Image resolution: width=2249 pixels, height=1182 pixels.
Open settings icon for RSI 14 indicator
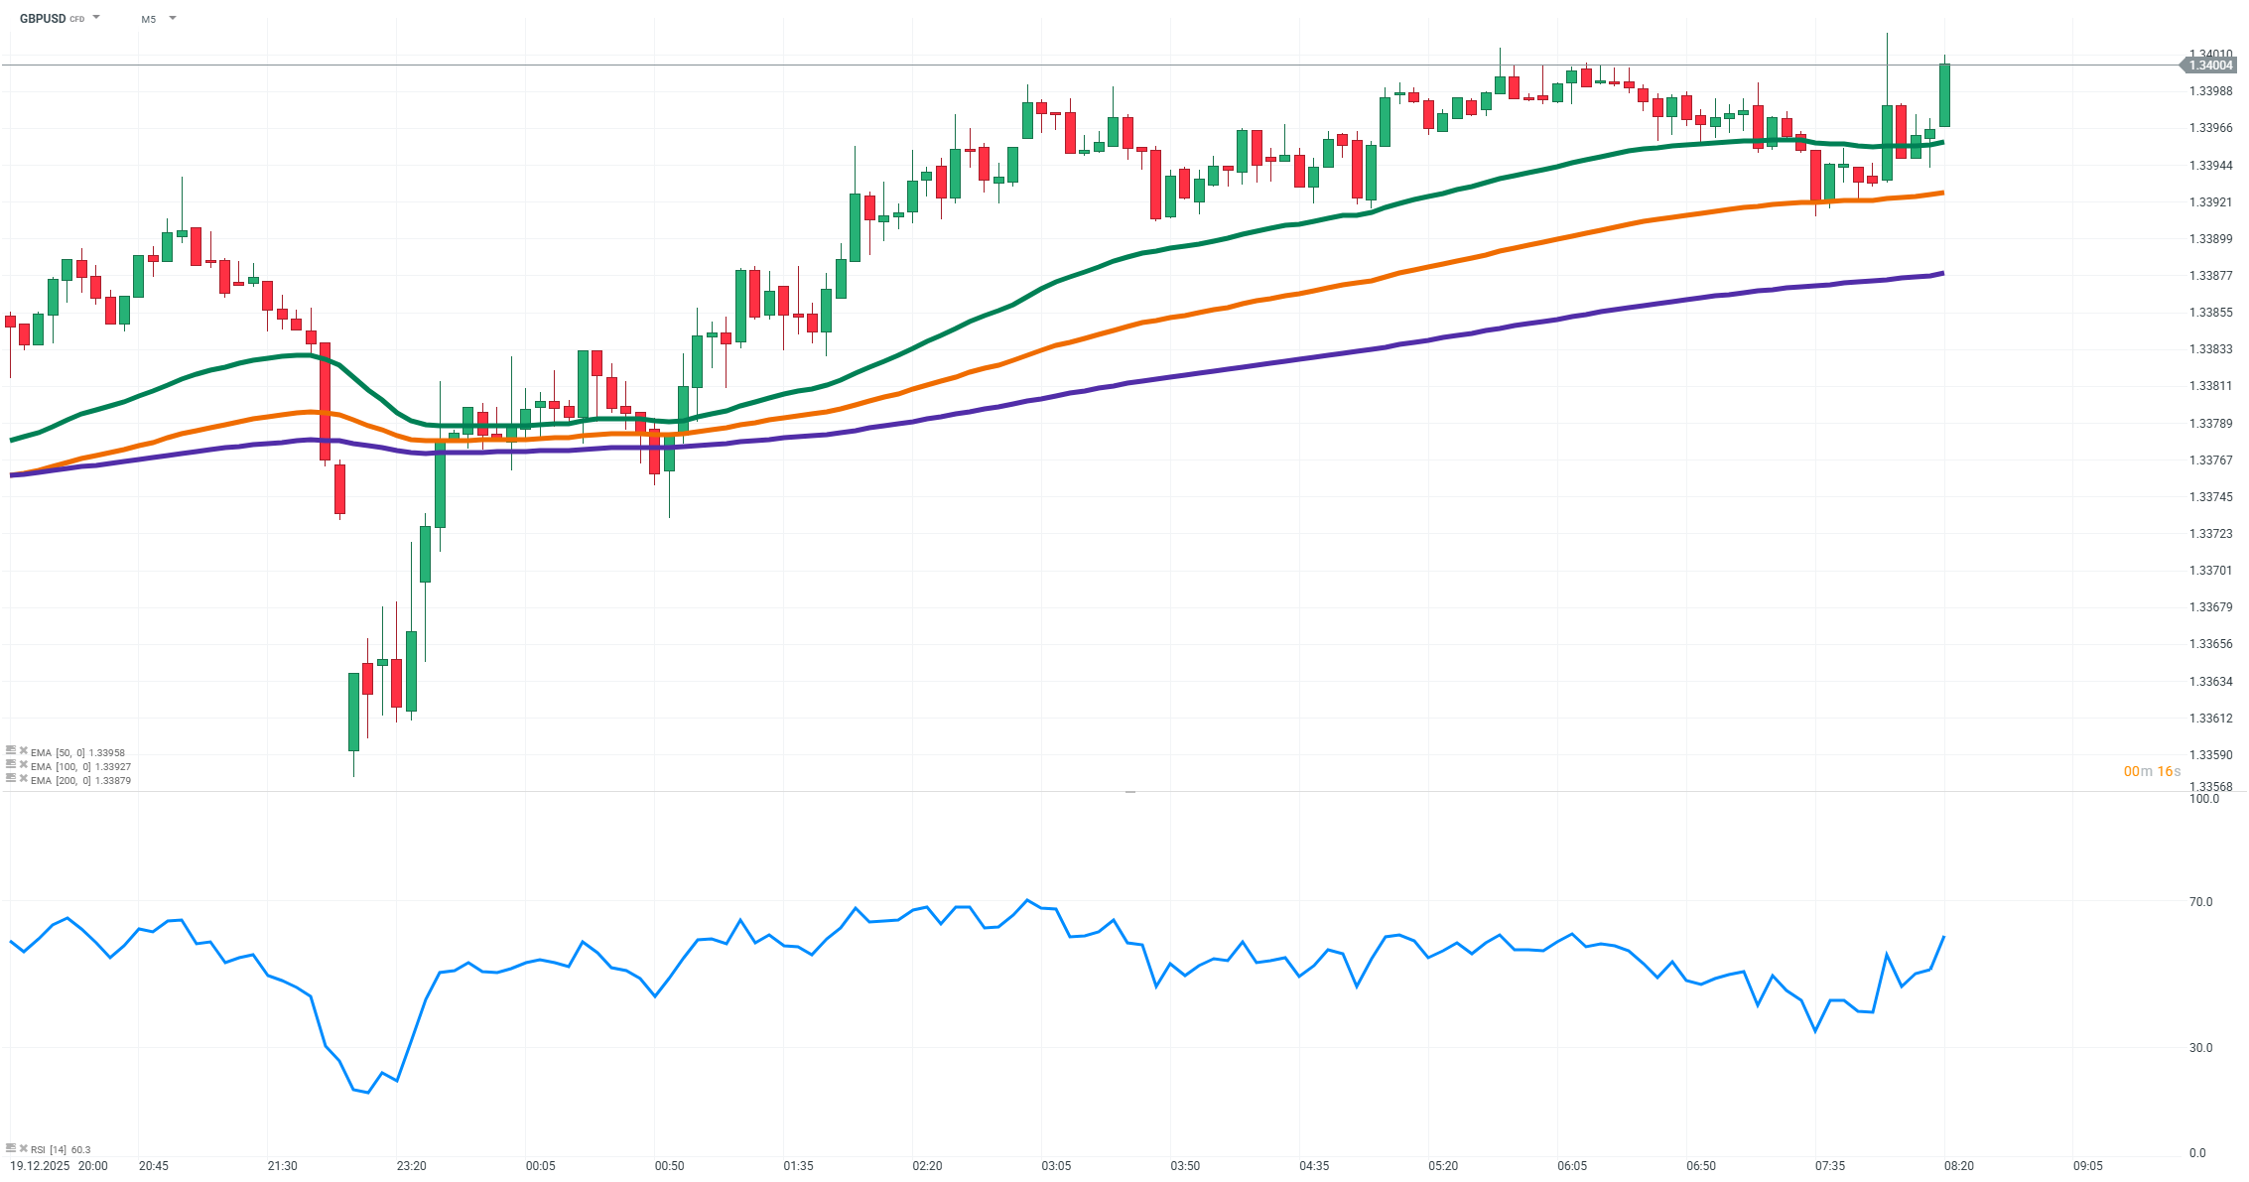[x=11, y=1148]
